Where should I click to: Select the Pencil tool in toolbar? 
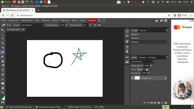pyautogui.click(x=3, y=52)
